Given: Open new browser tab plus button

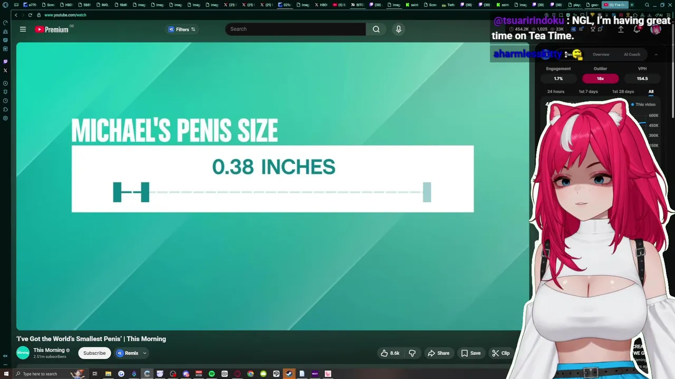Looking at the screenshot, I should click(x=632, y=5).
